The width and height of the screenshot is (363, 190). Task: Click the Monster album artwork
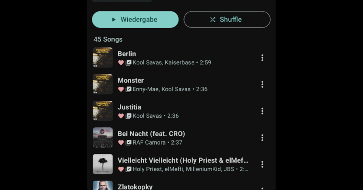pos(103,84)
